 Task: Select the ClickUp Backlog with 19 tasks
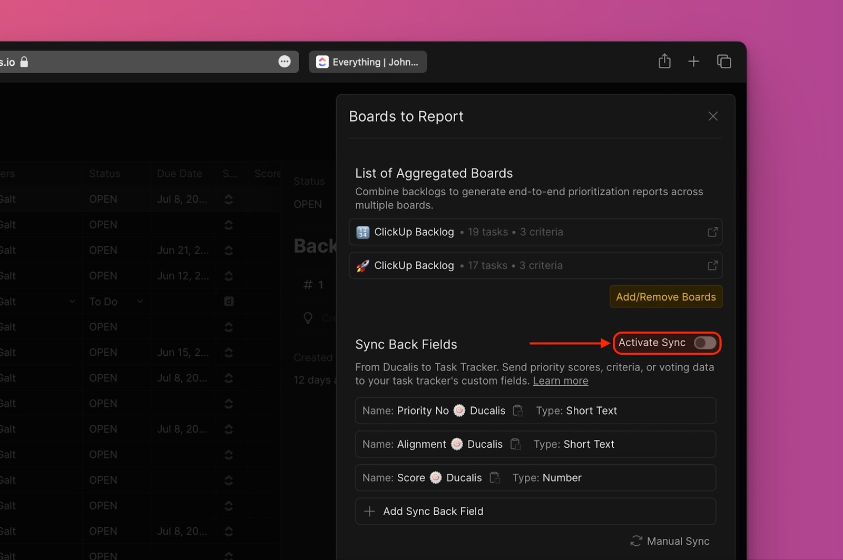pos(535,232)
